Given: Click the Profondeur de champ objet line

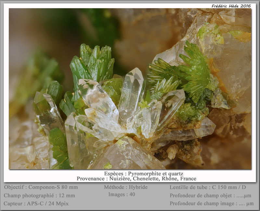Looking at the screenshot, I should click(210, 195).
